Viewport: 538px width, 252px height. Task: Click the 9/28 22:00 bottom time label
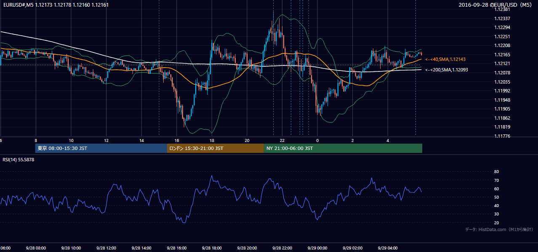pos(282,248)
